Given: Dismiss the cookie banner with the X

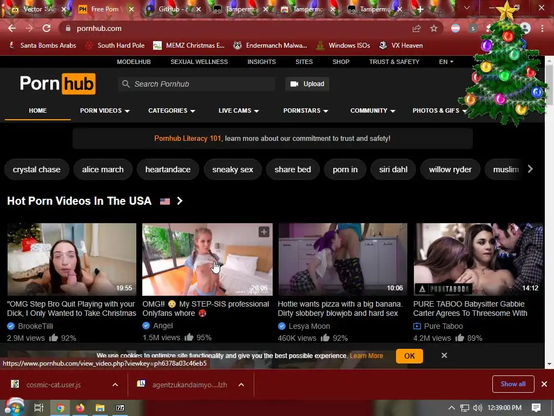Looking at the screenshot, I should pos(444,355).
